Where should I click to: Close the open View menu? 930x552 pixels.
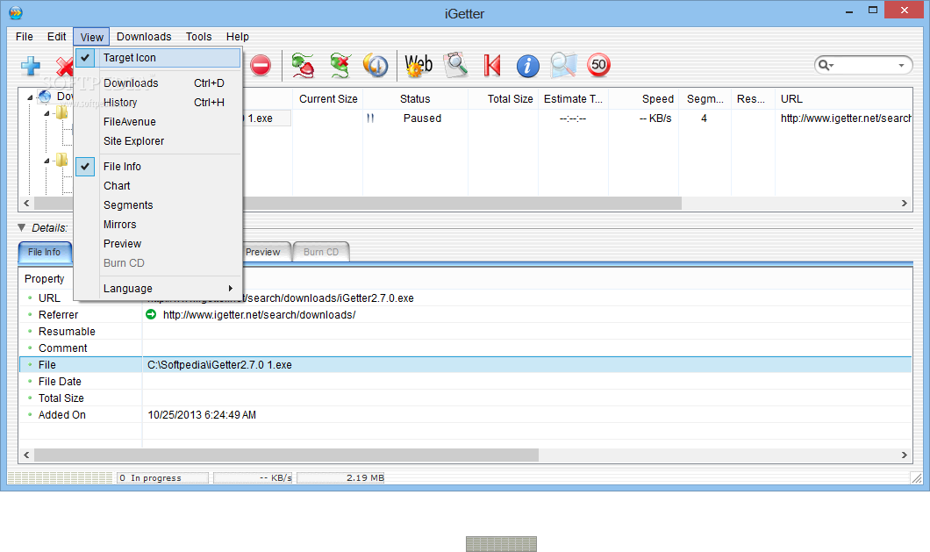click(91, 37)
